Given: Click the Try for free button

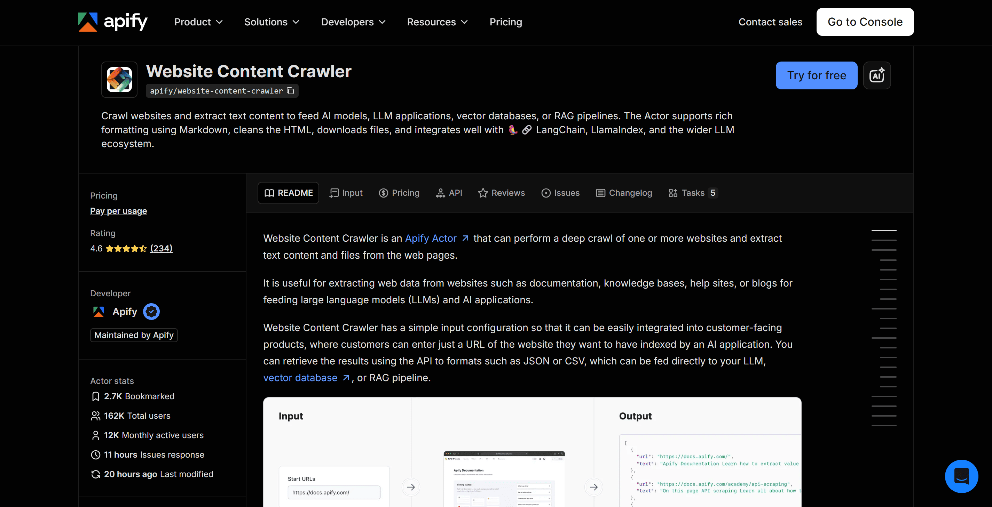Looking at the screenshot, I should coord(816,75).
